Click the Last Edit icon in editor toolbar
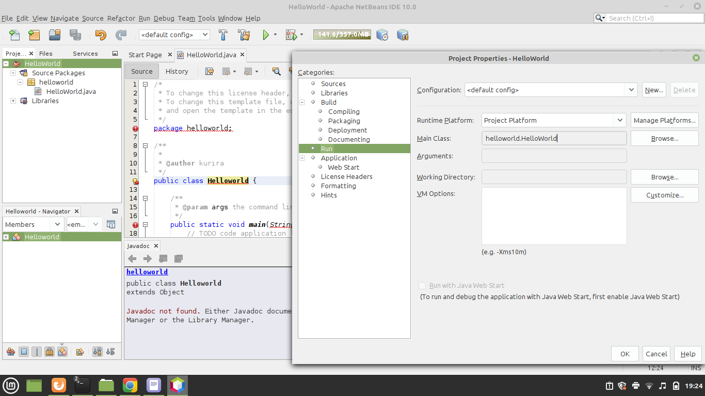This screenshot has width=705, height=396. coord(210,72)
